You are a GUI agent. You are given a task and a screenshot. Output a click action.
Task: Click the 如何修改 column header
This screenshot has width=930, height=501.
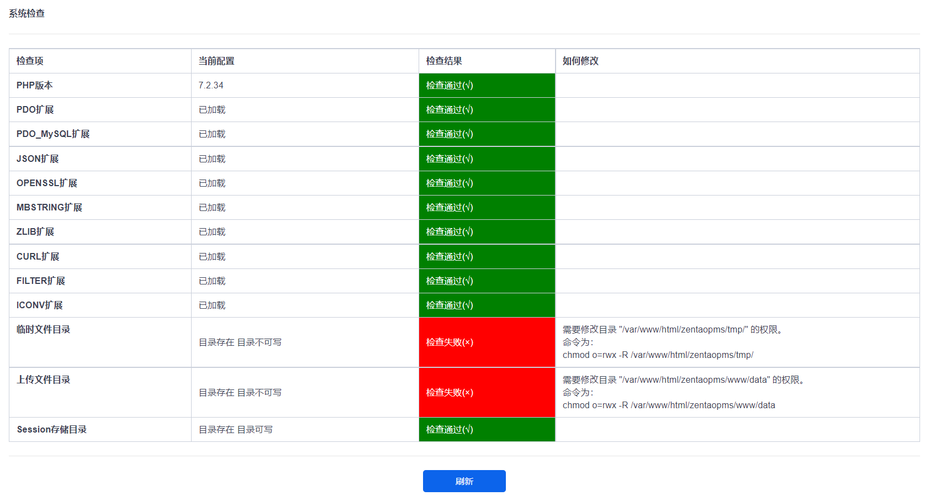580,61
